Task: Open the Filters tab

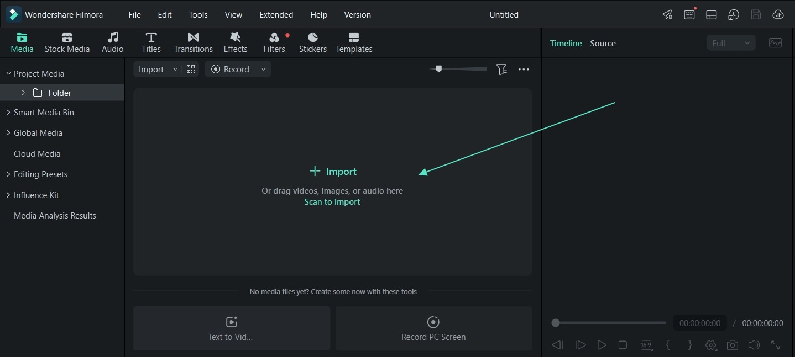Action: (274, 42)
